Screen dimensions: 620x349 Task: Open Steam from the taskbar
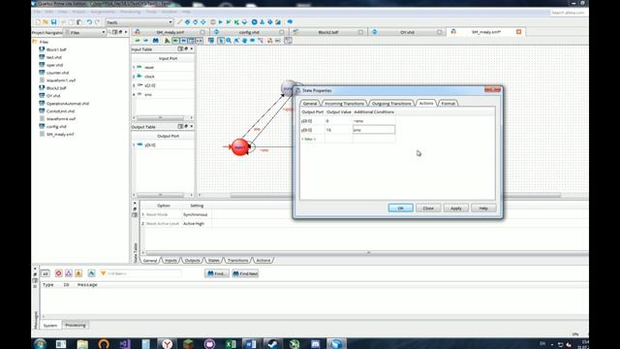(x=272, y=344)
